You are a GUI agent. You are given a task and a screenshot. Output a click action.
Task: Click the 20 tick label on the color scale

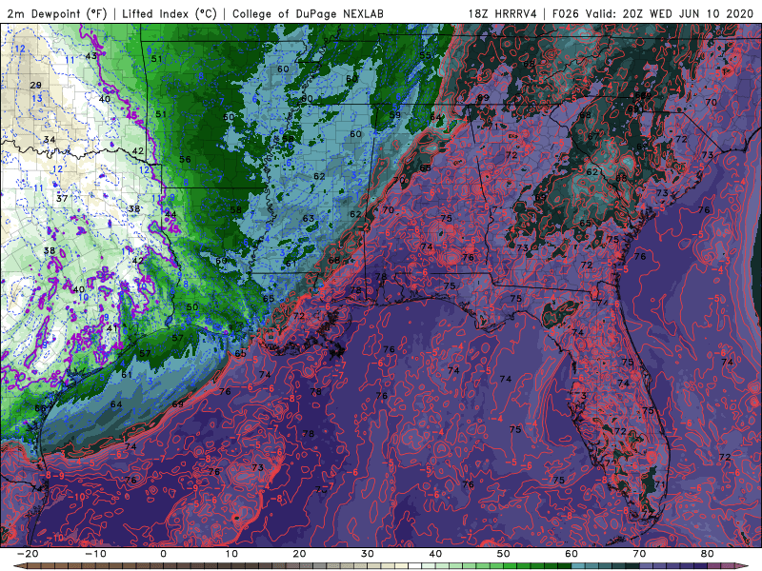coord(299,554)
